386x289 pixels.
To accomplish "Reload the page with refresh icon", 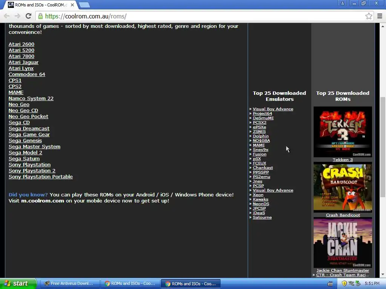I will coord(29,16).
